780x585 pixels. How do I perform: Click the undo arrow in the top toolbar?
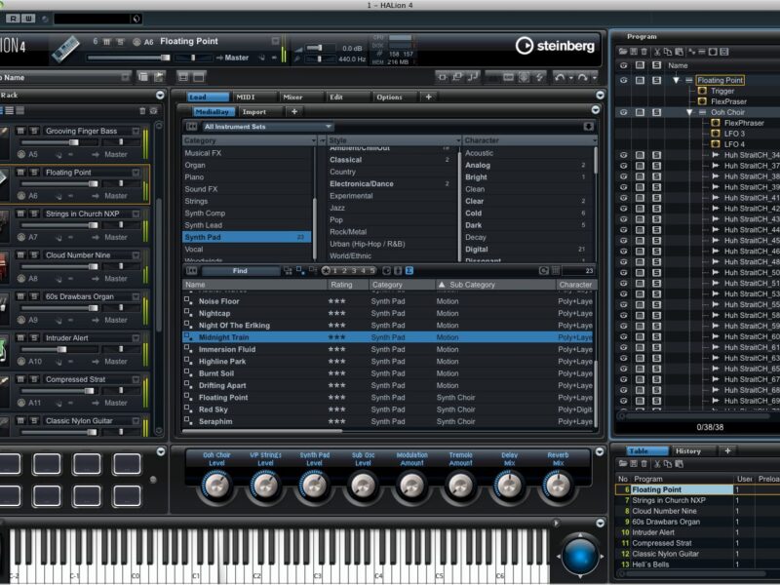point(560,76)
